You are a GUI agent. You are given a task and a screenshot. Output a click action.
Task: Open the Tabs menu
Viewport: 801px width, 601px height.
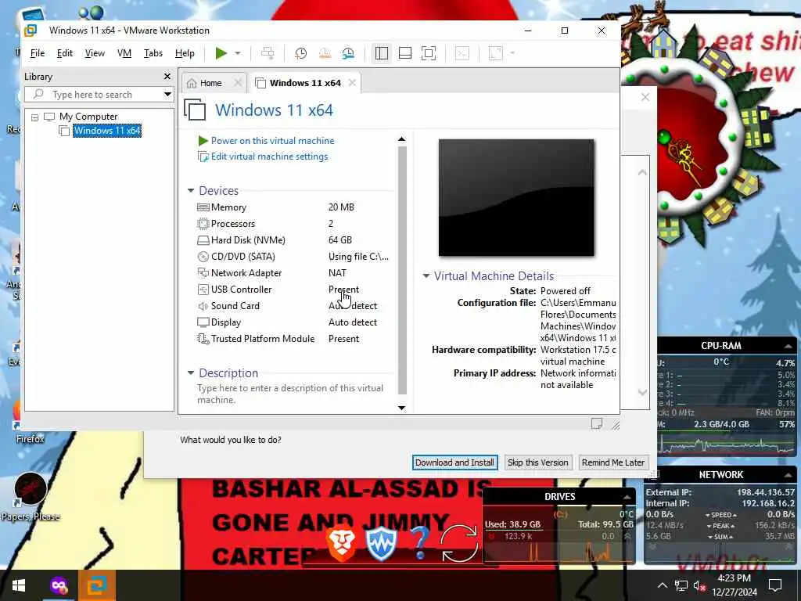[x=153, y=53]
